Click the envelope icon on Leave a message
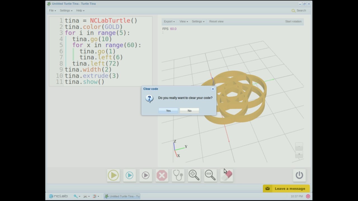This screenshot has width=358, height=201. (x=267, y=188)
